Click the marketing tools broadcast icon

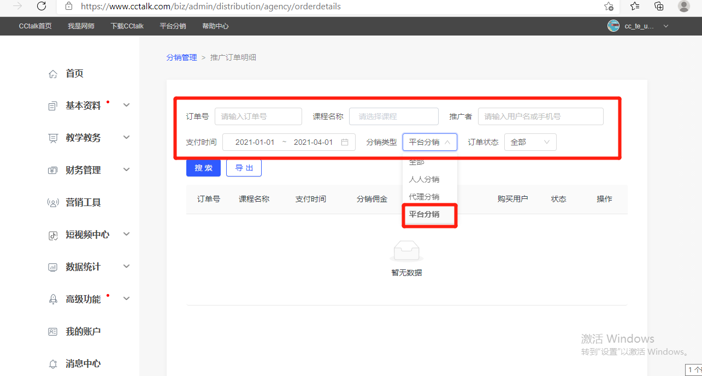[53, 203]
